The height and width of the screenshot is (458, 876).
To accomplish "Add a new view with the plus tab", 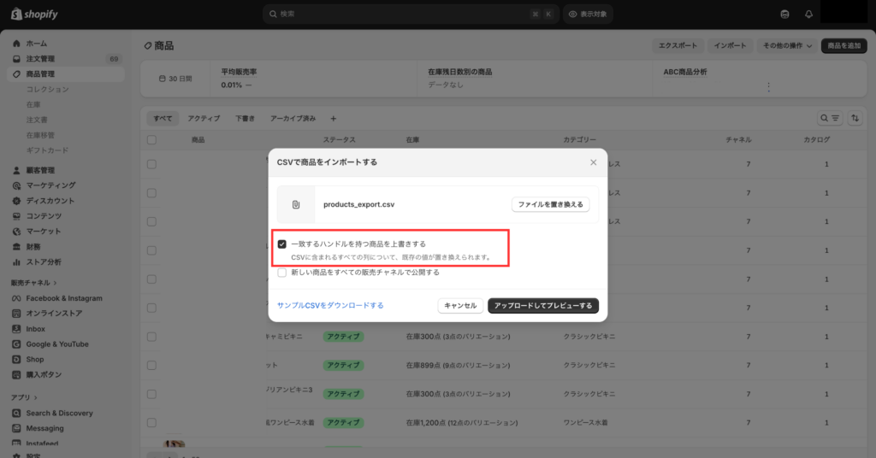I will click(334, 118).
